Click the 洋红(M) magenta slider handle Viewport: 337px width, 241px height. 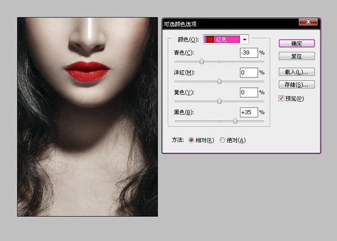click(219, 81)
